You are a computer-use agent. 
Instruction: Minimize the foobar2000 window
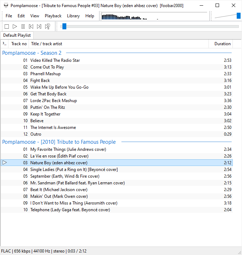pyautogui.click(x=201, y=5)
